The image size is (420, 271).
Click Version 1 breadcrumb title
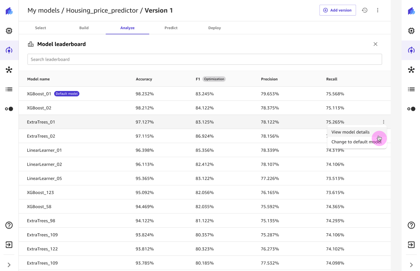coord(159,10)
